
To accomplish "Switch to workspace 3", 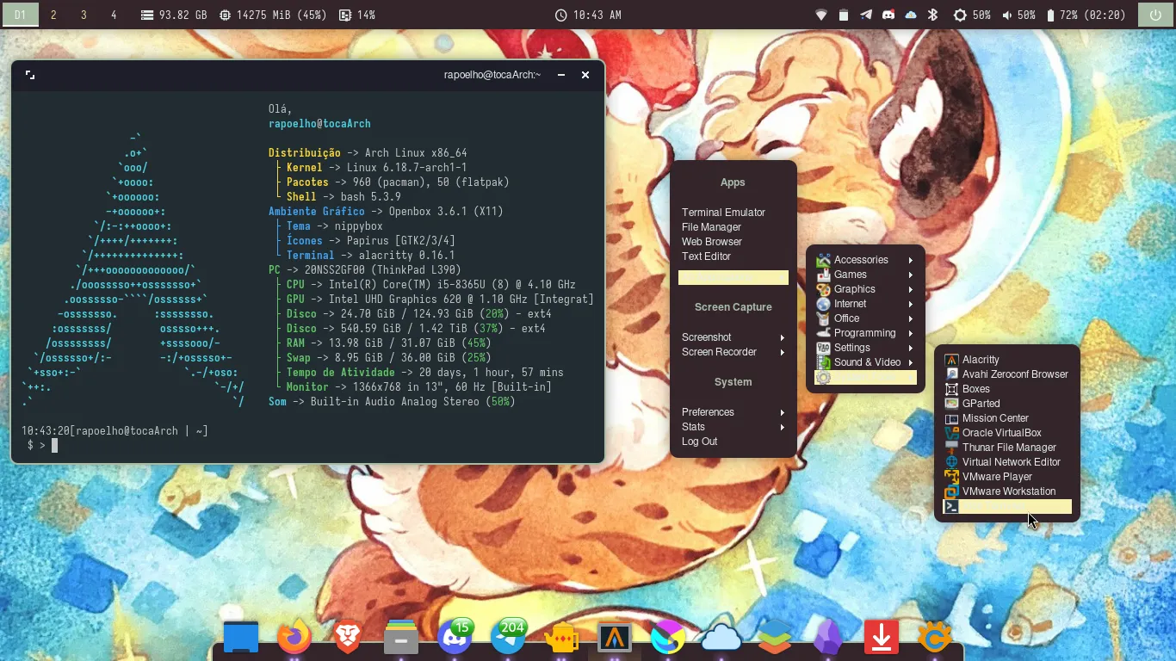I will coord(84,15).
